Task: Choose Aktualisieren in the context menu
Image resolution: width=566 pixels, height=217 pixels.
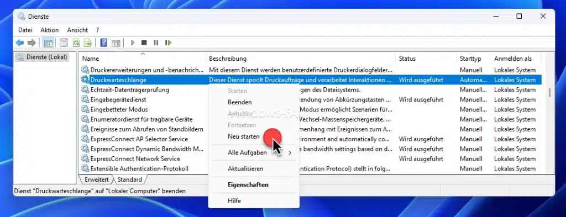Action: 254,169
